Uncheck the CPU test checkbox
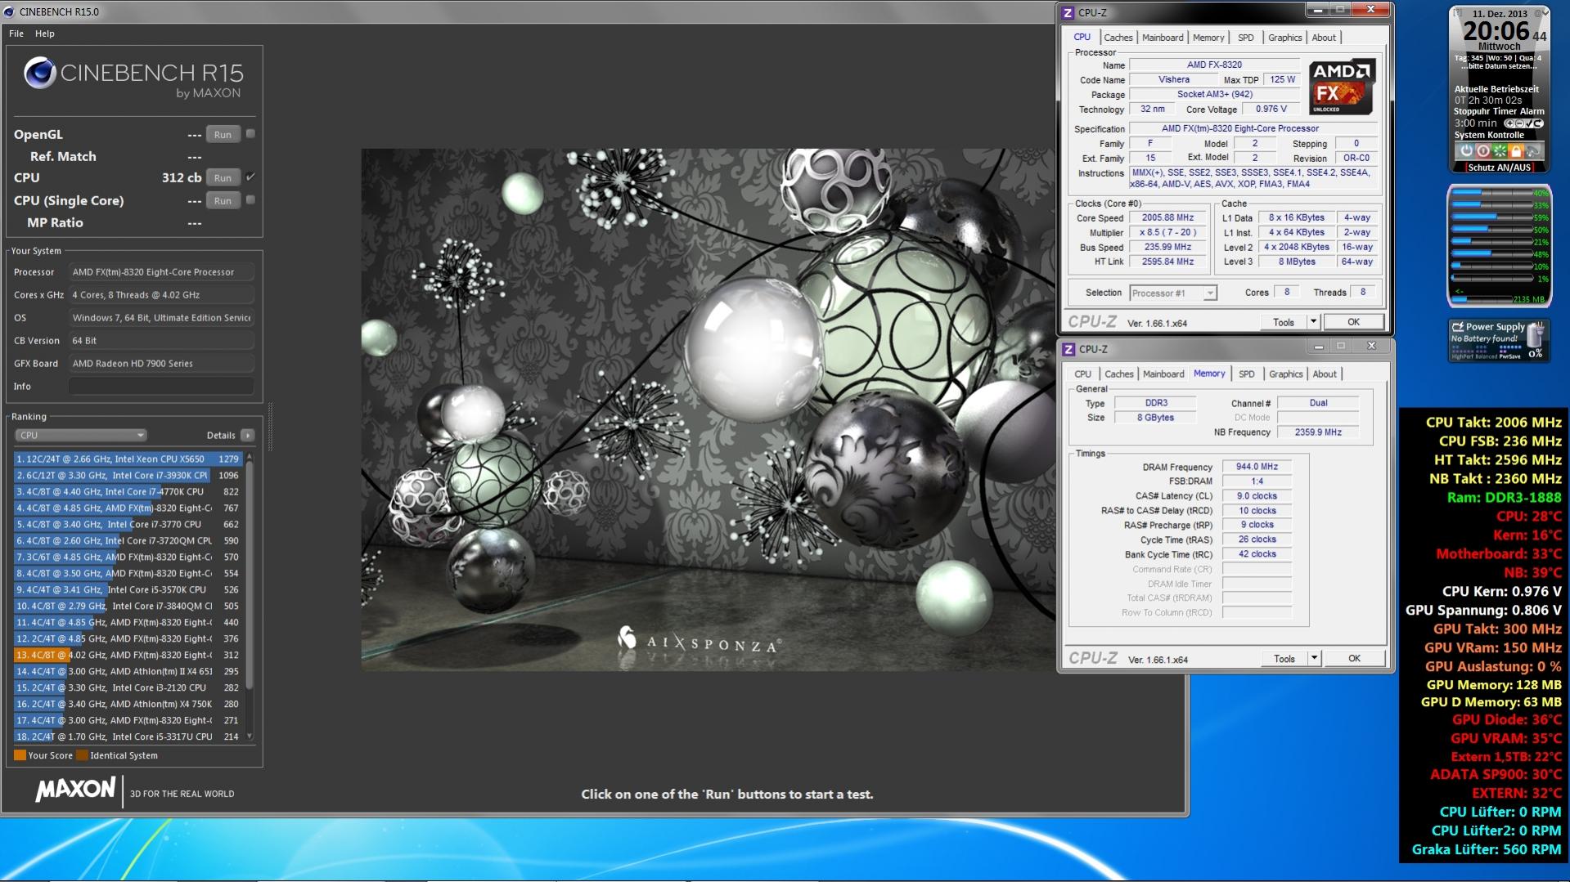The height and width of the screenshot is (882, 1570). (251, 177)
